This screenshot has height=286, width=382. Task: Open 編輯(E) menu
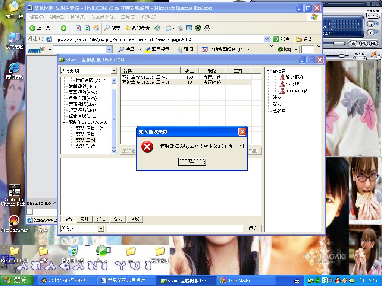click(57, 17)
